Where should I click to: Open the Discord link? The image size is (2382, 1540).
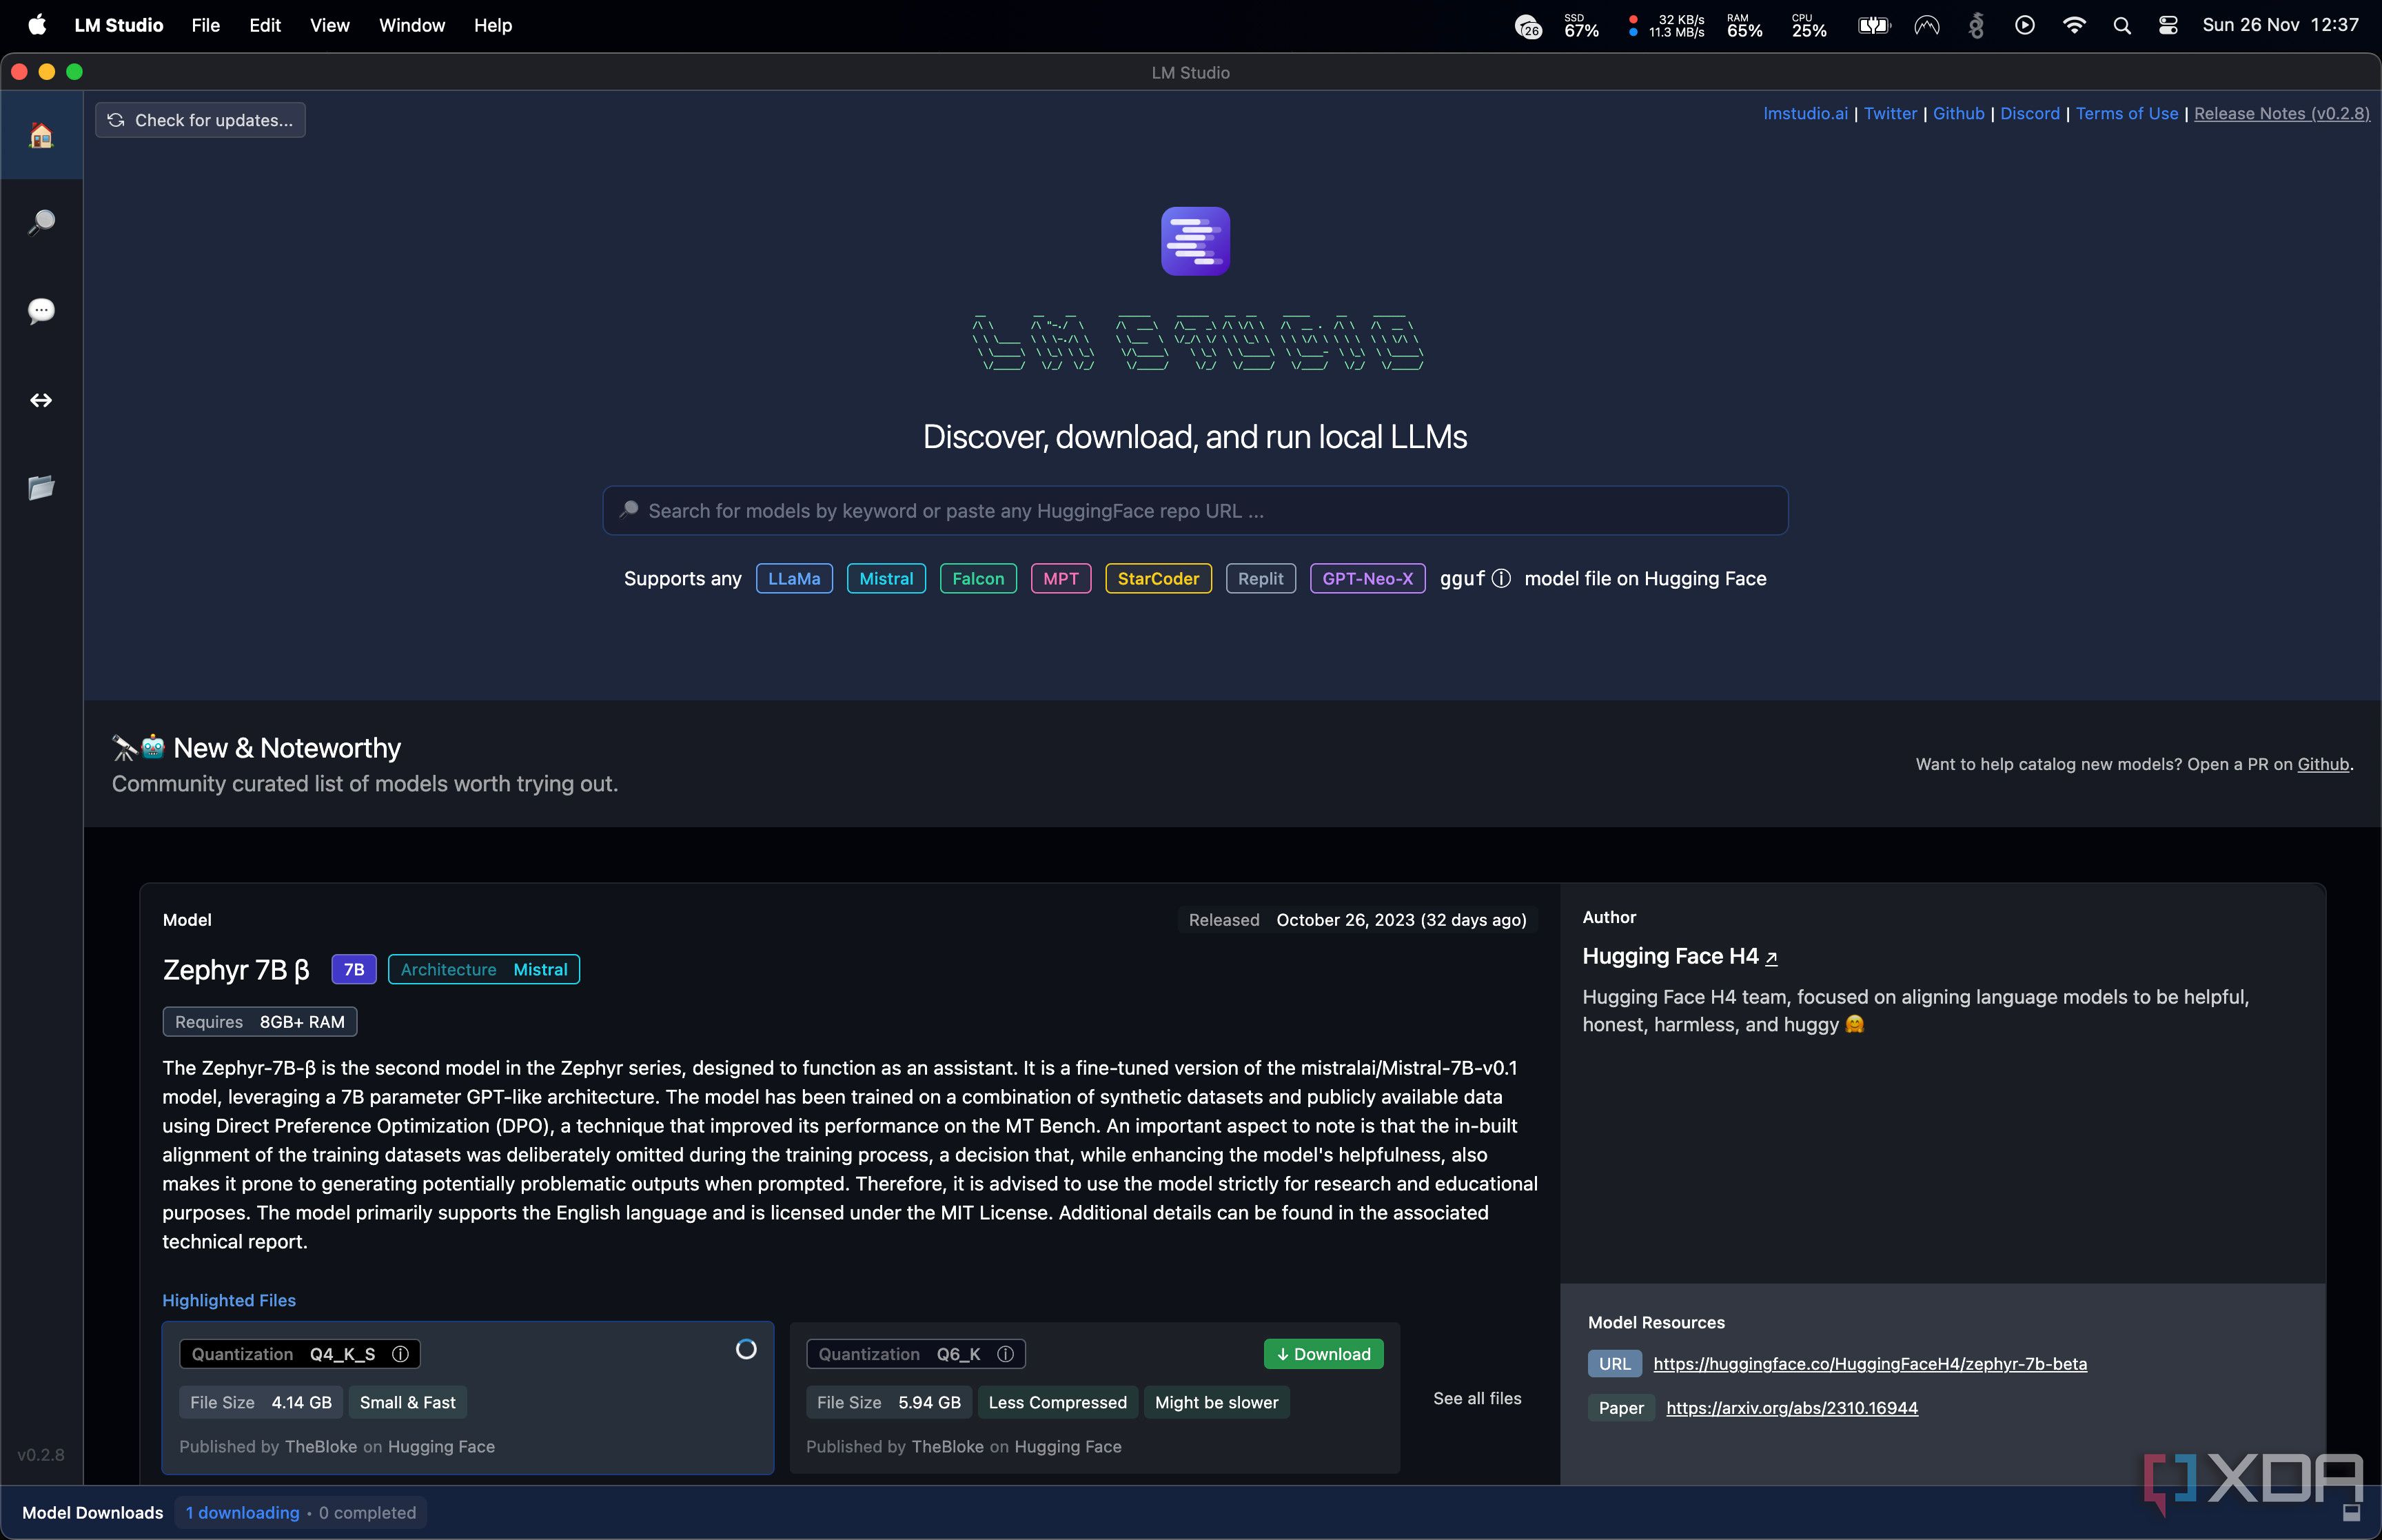point(2029,113)
